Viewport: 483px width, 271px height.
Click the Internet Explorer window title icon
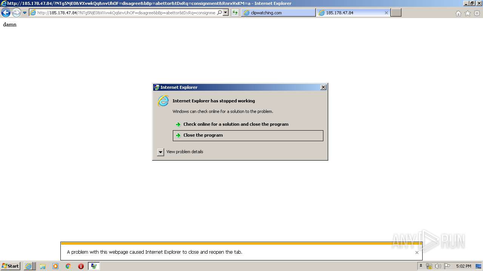3,3
